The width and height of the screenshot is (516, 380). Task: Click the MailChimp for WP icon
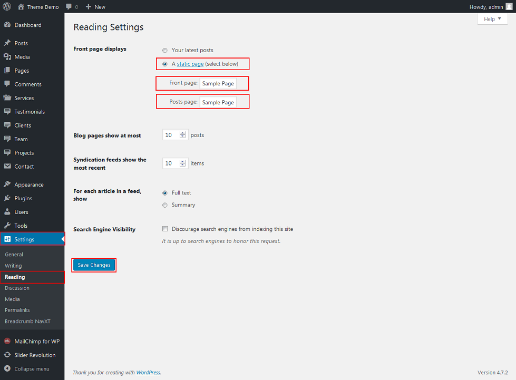(x=7, y=342)
